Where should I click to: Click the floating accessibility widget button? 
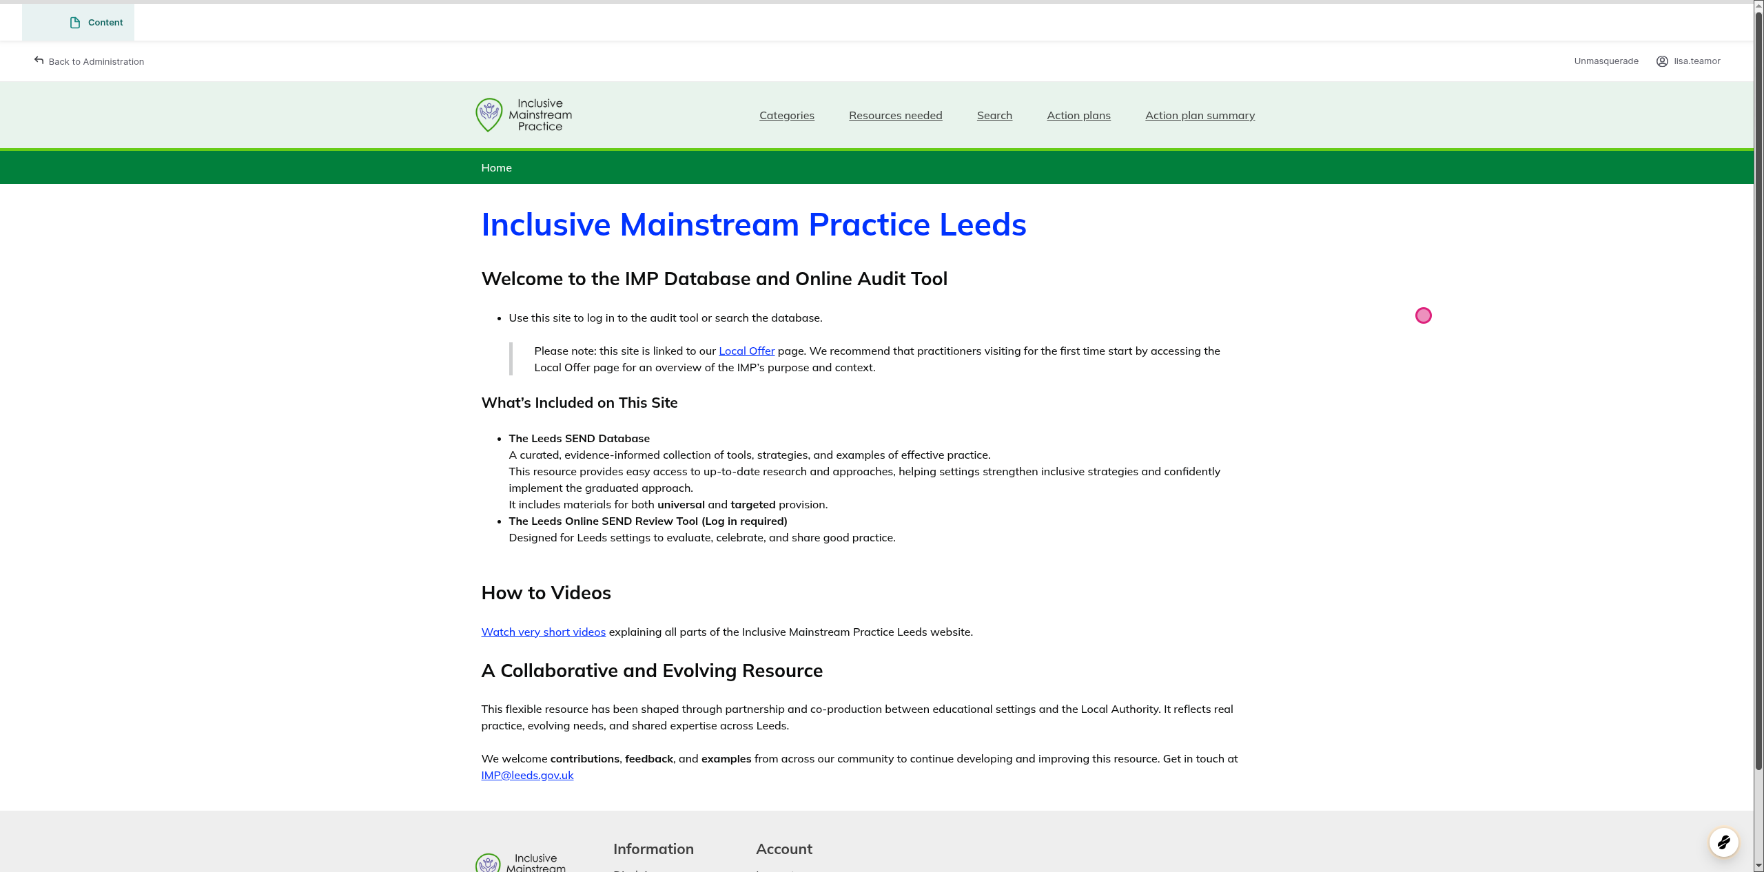click(x=1723, y=842)
